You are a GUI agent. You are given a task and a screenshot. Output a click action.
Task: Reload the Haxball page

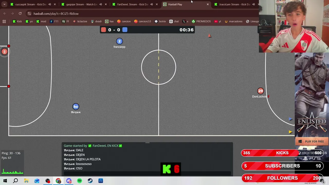click(x=20, y=14)
